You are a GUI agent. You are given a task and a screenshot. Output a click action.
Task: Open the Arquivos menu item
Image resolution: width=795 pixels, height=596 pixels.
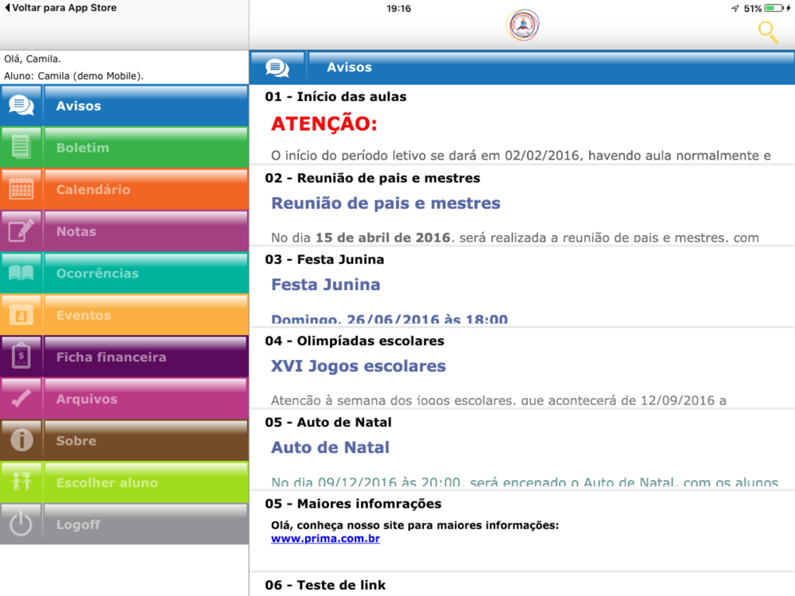click(124, 398)
